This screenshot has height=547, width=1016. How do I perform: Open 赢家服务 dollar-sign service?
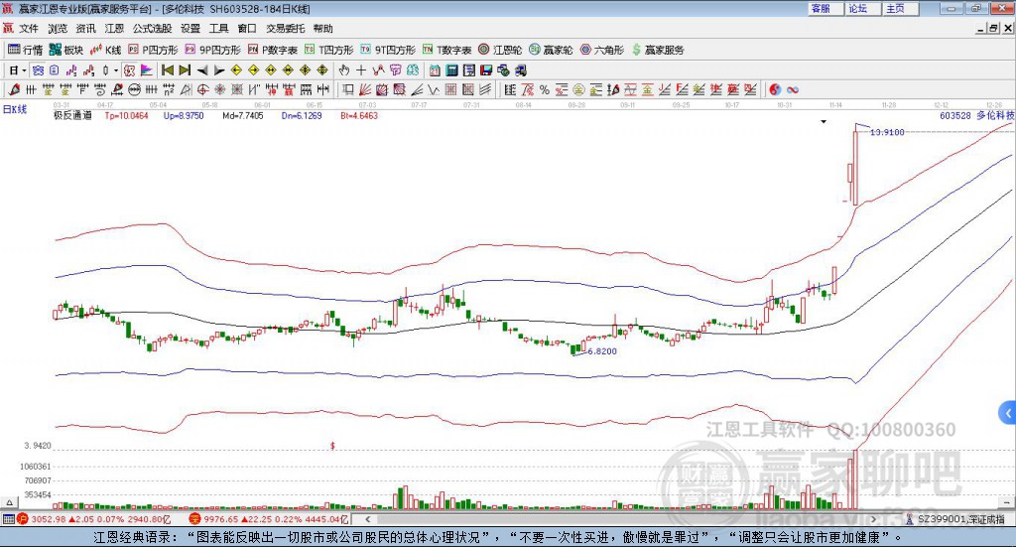pos(658,50)
